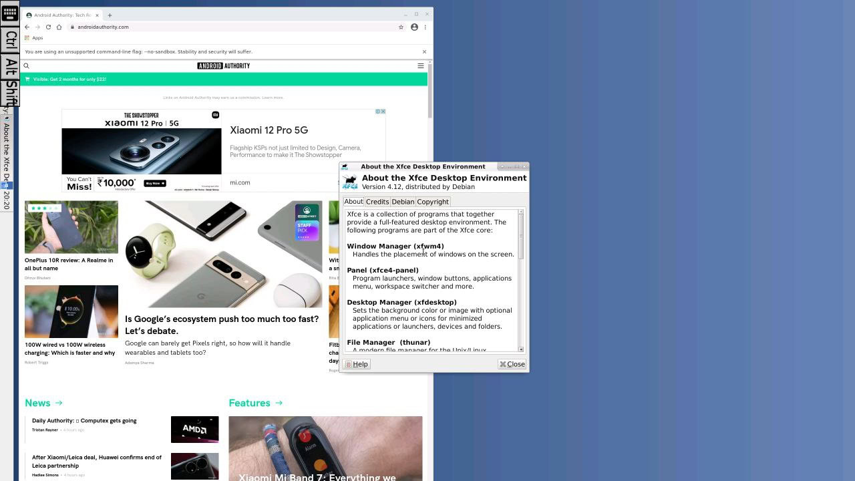
Task: Switch to the Copyright tab
Action: click(433, 202)
